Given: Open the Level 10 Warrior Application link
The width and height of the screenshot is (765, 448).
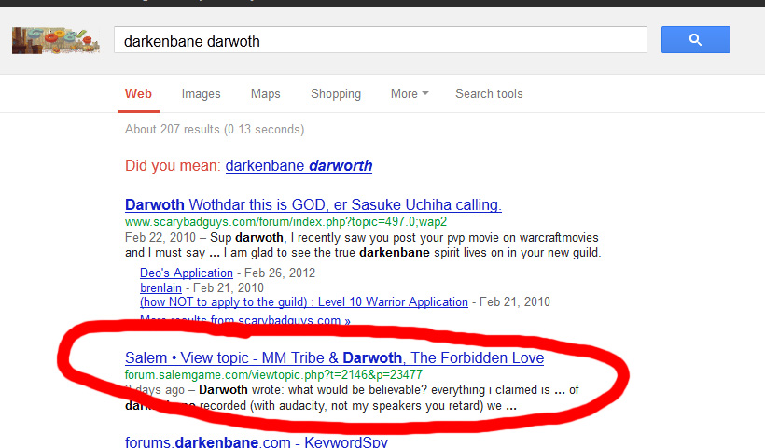Looking at the screenshot, I should 304,302.
